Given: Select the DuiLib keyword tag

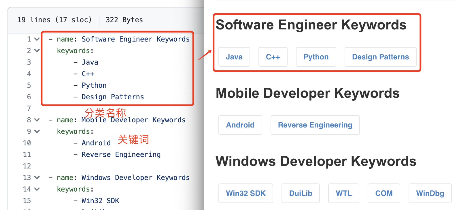Looking at the screenshot, I should 301,193.
